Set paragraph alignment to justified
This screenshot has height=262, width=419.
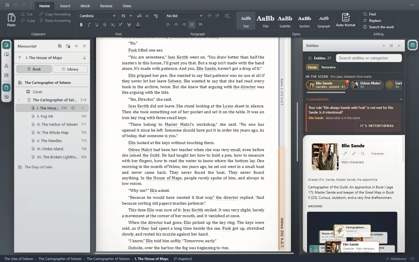pyautogui.click(x=192, y=25)
